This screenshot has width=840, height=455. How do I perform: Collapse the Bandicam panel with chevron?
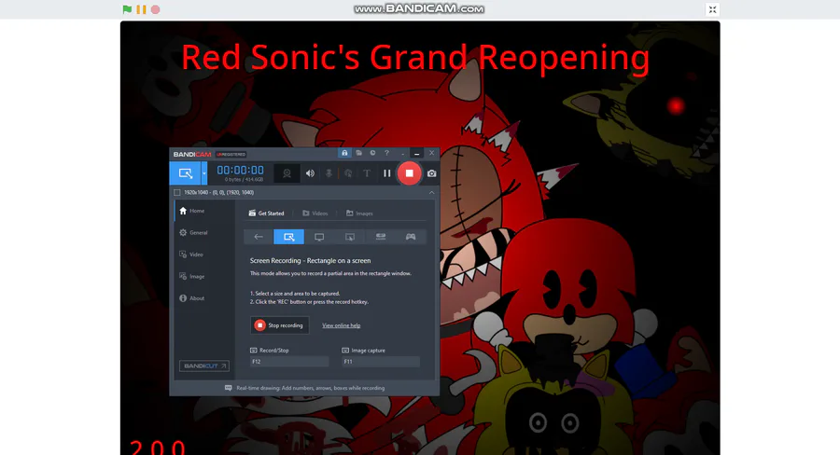pyautogui.click(x=432, y=193)
